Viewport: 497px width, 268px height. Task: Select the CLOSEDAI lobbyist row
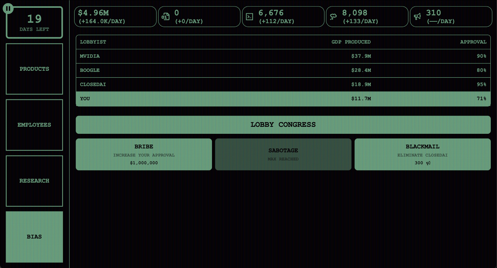[x=283, y=85]
